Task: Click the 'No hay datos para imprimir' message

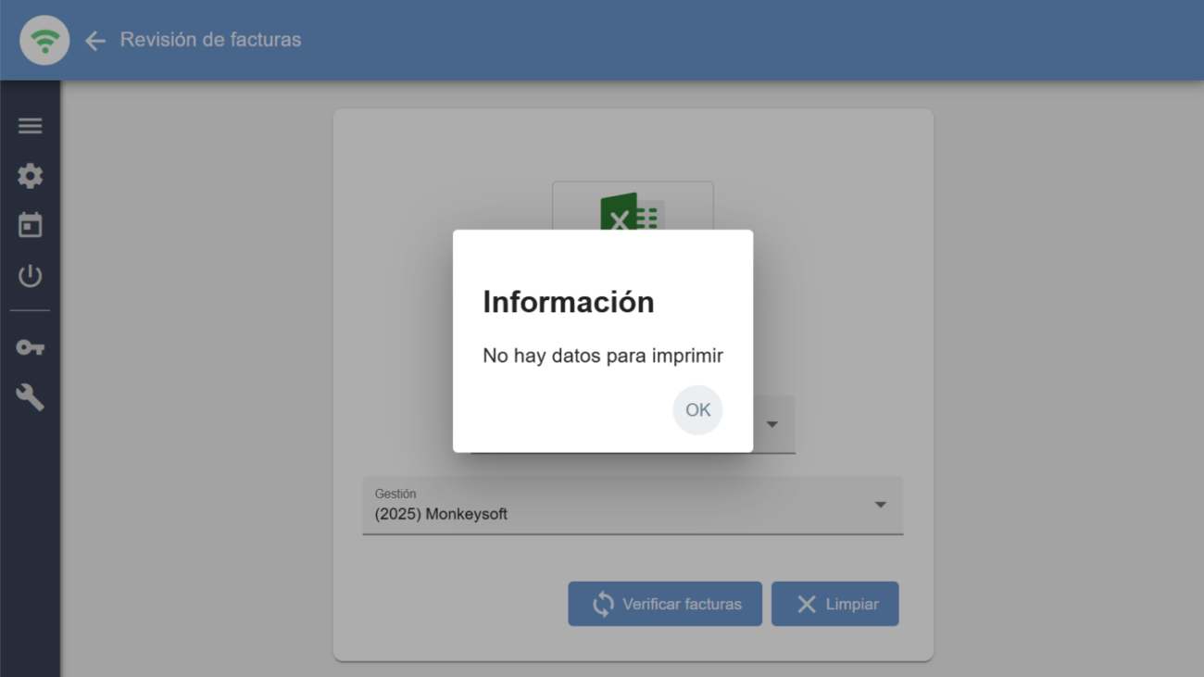Action: pos(603,356)
